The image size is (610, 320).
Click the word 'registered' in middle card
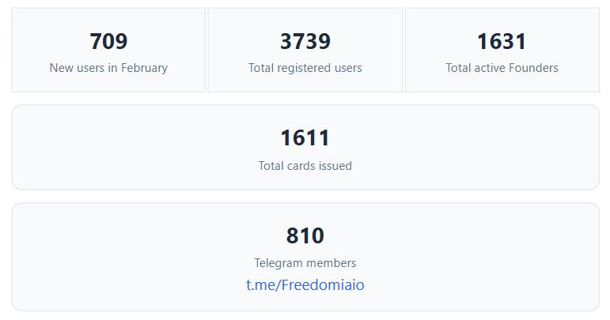pyautogui.click(x=309, y=68)
